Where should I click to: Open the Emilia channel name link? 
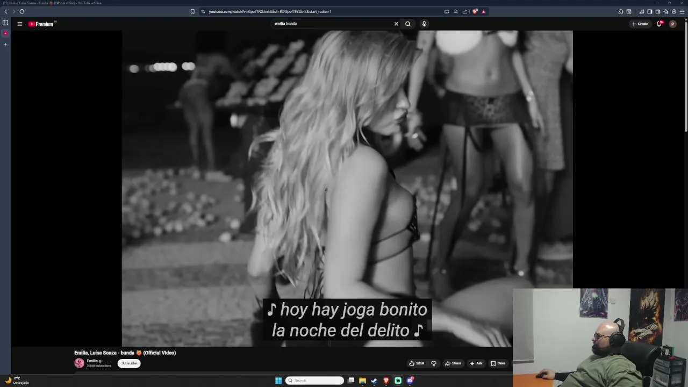coord(92,361)
